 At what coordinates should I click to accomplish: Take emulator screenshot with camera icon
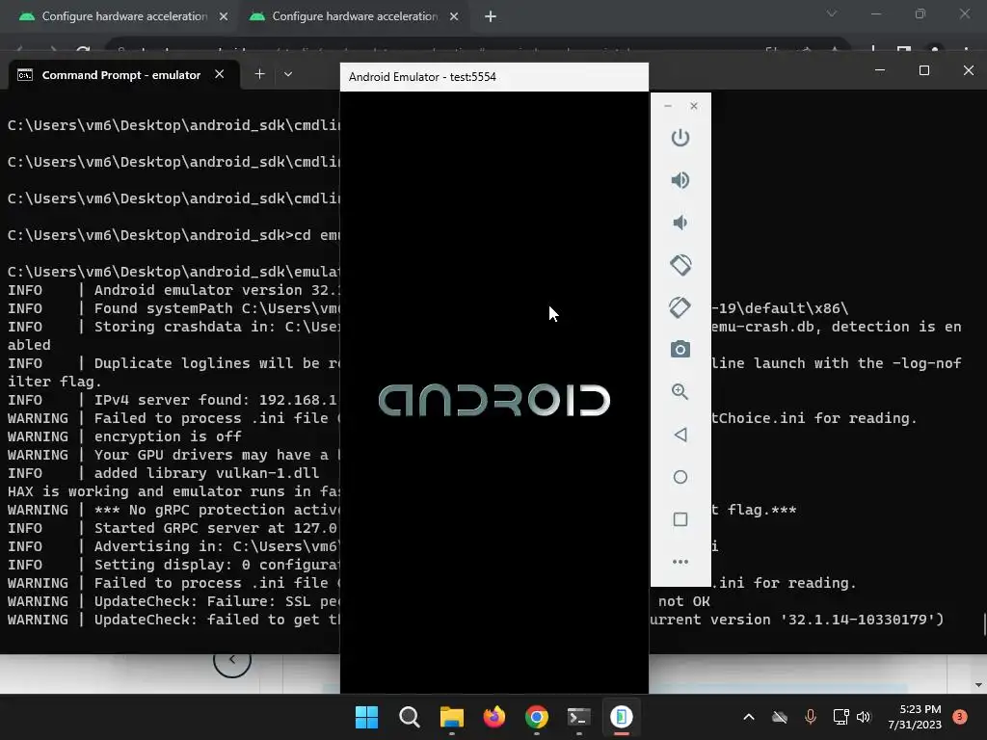pyautogui.click(x=680, y=349)
